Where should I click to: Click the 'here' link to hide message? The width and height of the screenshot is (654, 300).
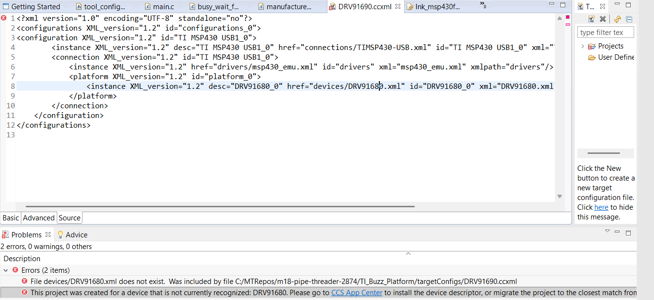(x=601, y=207)
